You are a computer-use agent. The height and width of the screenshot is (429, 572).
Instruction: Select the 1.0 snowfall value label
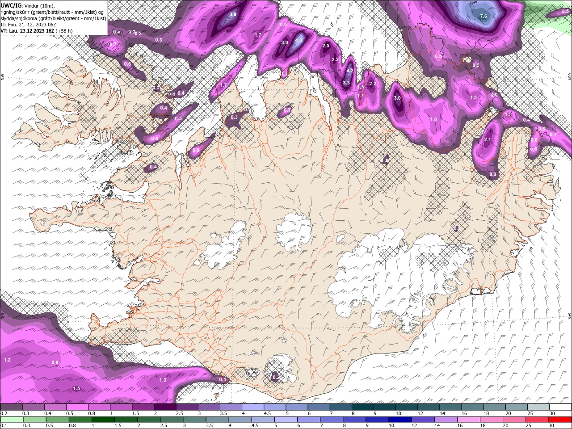433,119
